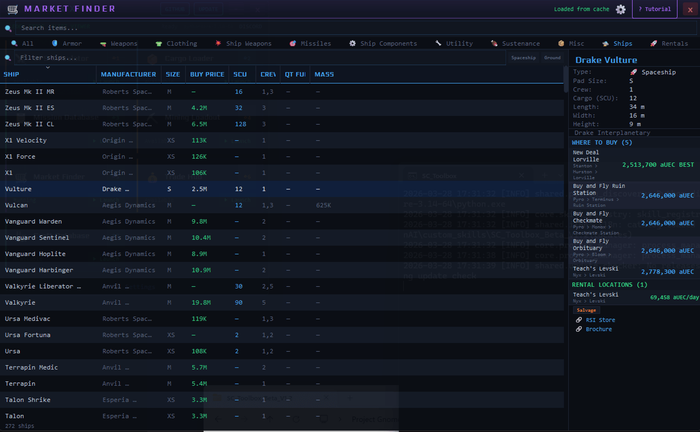Click the cog icon for Ship Components
The height and width of the screenshot is (432, 700).
(x=352, y=43)
